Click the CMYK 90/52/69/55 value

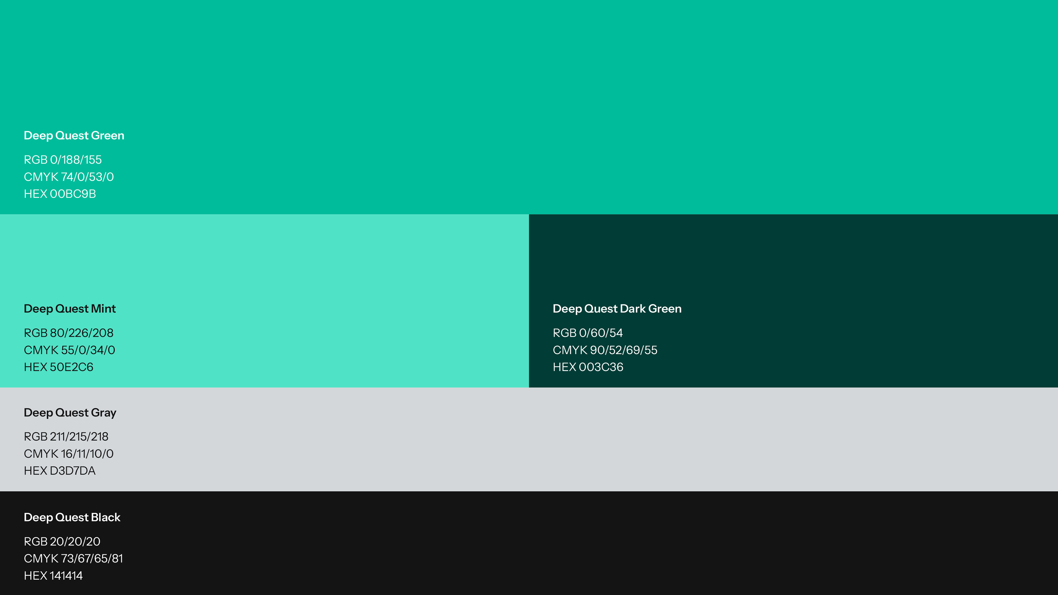605,350
